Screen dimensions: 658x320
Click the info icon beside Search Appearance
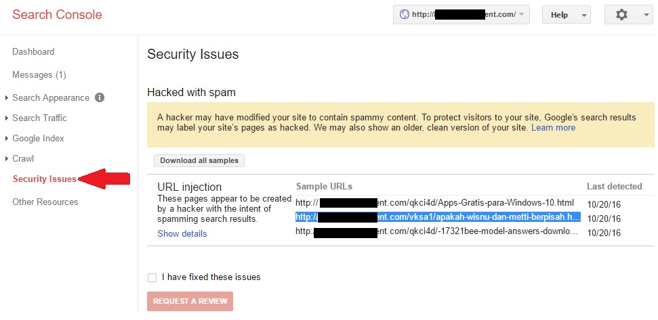[x=100, y=97]
